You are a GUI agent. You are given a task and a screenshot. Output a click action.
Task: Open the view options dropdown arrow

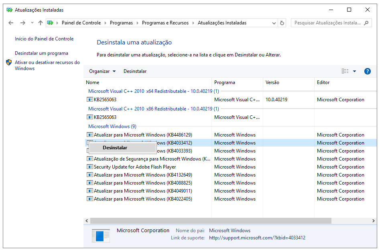[354, 71]
